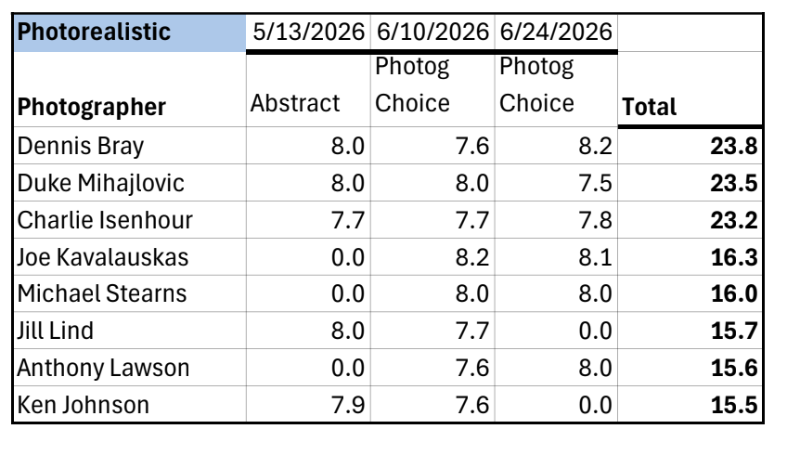Click the Joe Kavalauskas name cell
Image resolution: width=787 pixels, height=455 pixels.
point(130,256)
